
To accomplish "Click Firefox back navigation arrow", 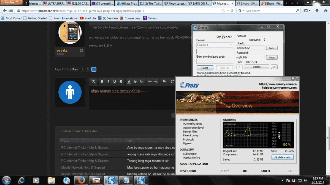I will 5,11.
